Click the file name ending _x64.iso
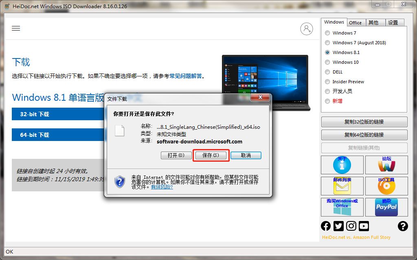Screen dimensions: 417x260 click(x=208, y=127)
